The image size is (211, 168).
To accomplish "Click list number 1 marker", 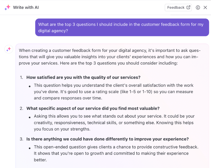I will [x=21, y=77].
